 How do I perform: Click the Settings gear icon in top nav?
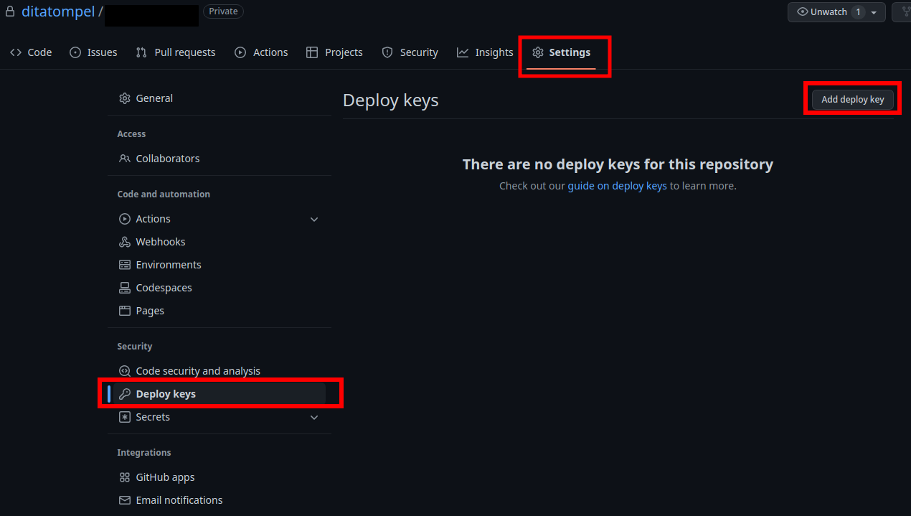pos(538,52)
